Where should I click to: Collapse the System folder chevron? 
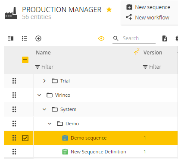click(x=44, y=109)
